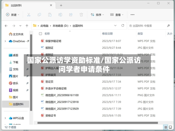Select 出国材料 folder in sidebar
Screen dimensions: 175x131
15,104
